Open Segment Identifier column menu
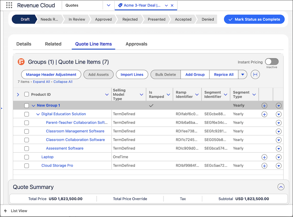293x217 pixels. click(226, 94)
